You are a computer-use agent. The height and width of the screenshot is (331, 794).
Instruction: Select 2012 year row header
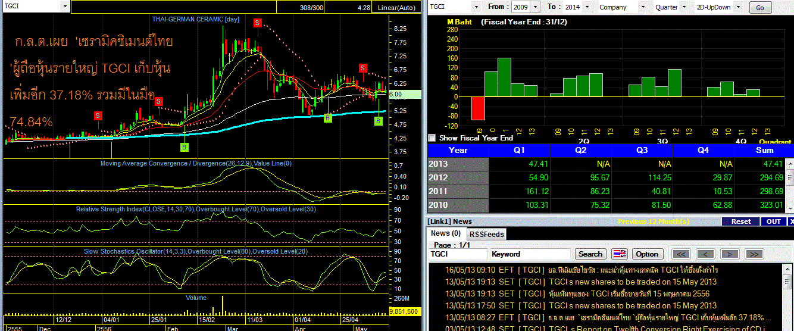pos(458,177)
